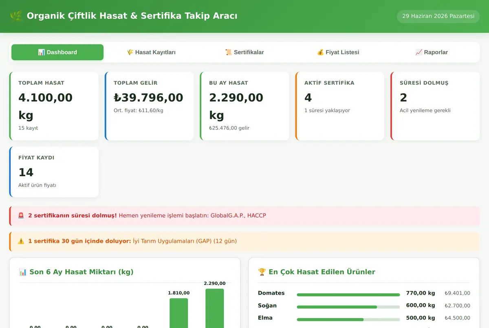Click the red siren alert icon
The height and width of the screenshot is (328, 489).
pos(21,216)
